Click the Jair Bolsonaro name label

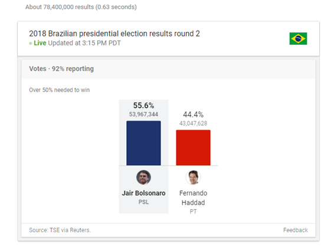pyautogui.click(x=143, y=193)
